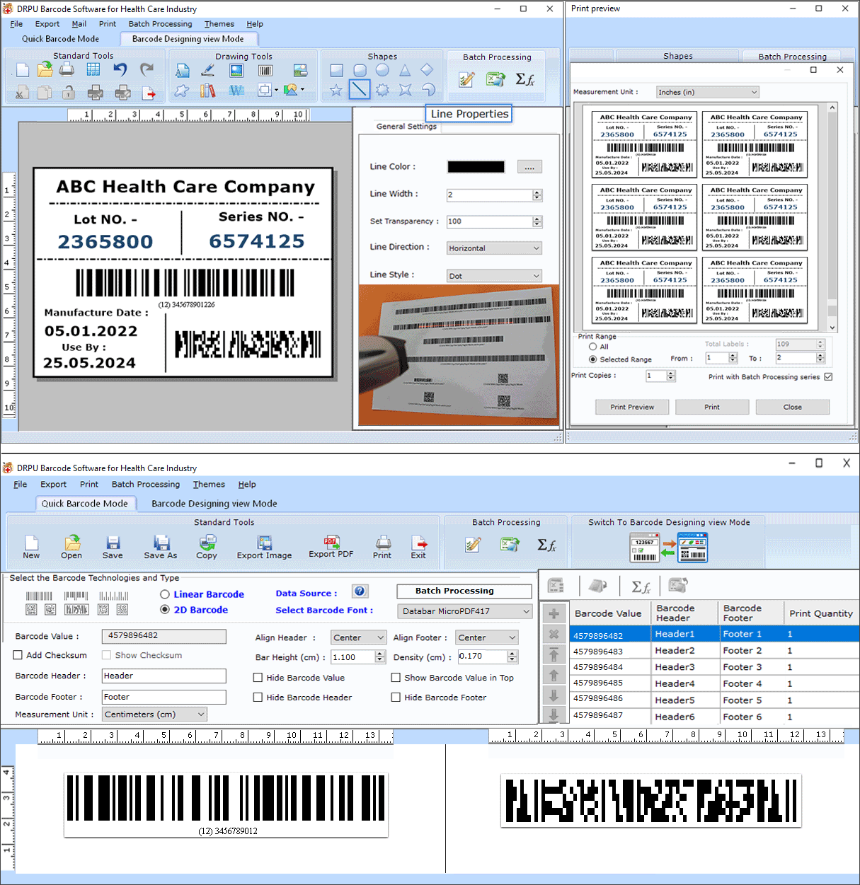Open line color picker ellipsis button

pyautogui.click(x=529, y=167)
